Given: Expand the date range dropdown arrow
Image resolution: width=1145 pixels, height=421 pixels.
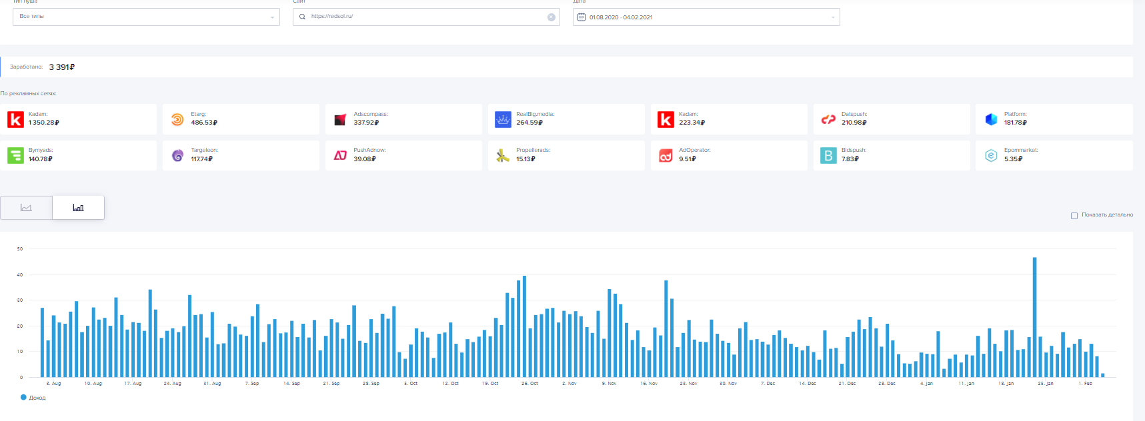Looking at the screenshot, I should [x=833, y=17].
